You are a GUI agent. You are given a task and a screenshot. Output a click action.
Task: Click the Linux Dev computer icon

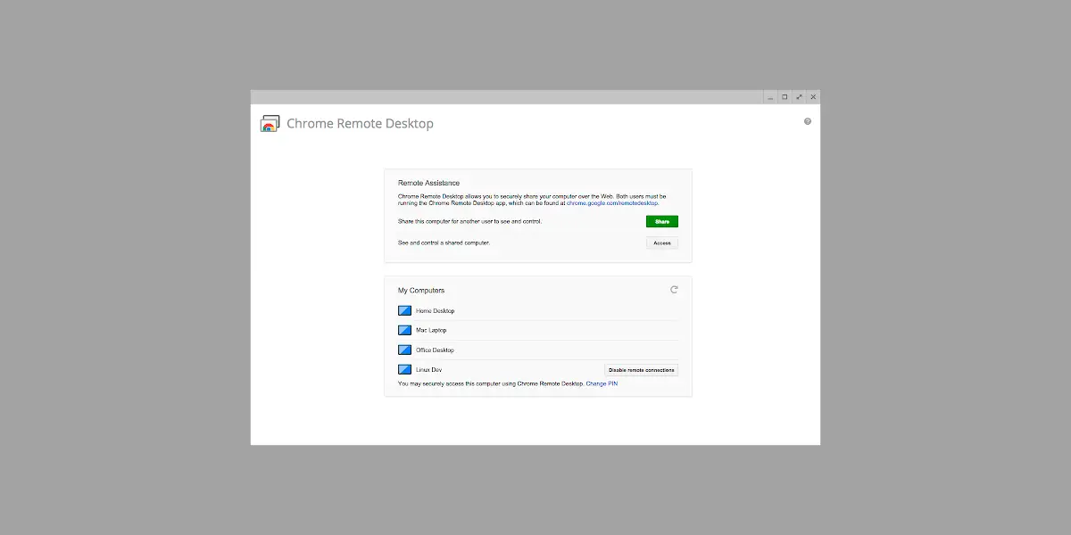[x=404, y=370]
